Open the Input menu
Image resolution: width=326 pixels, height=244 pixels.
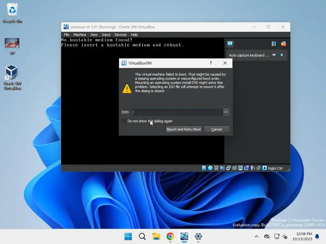coord(106,35)
